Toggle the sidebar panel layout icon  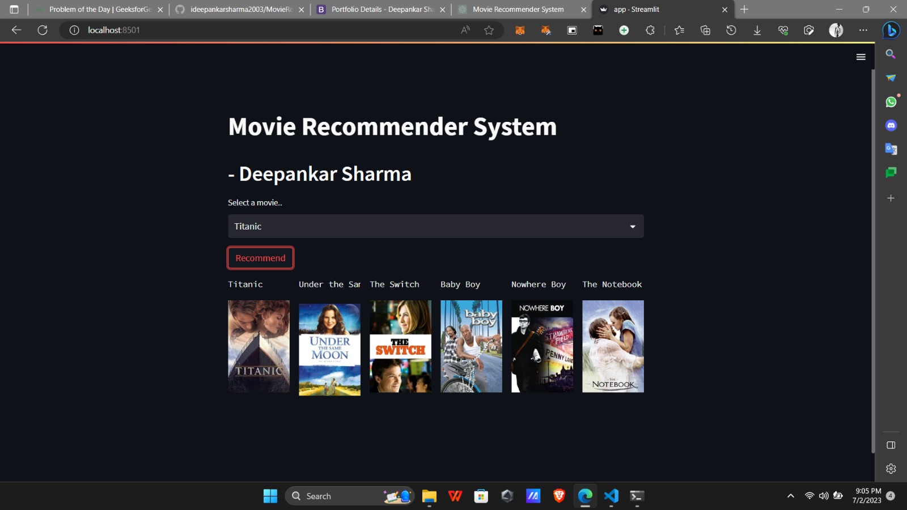pyautogui.click(x=891, y=445)
